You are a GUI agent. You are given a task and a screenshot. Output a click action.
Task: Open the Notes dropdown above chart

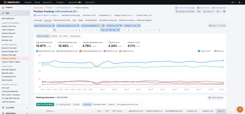tap(219, 51)
